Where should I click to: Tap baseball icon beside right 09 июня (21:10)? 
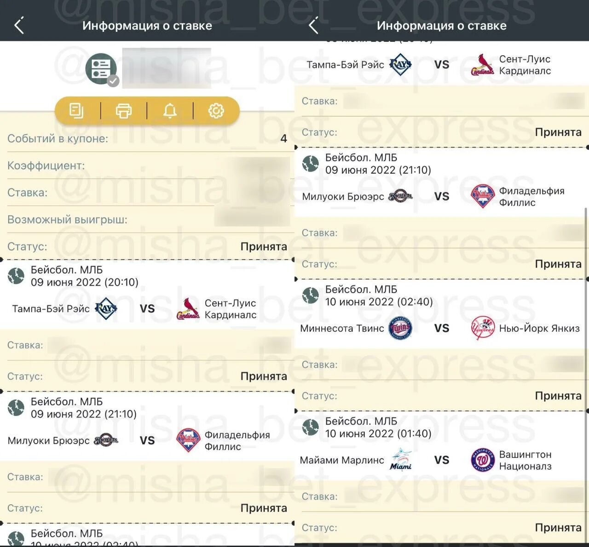(x=311, y=164)
